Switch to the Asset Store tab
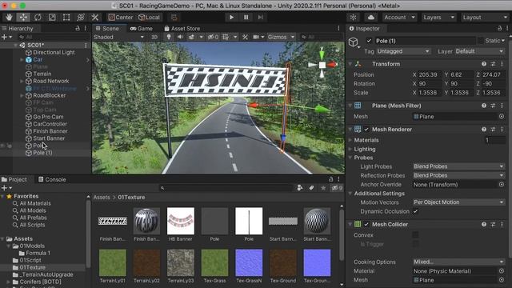This screenshot has width=512, height=288. [x=182, y=29]
